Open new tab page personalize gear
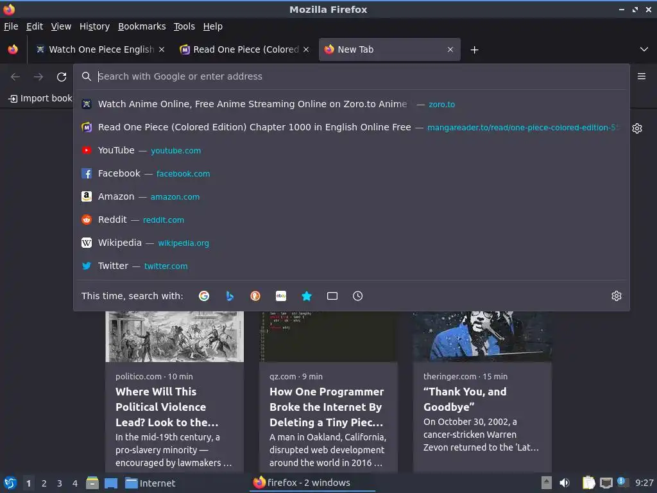This screenshot has width=657, height=493. pos(637,128)
